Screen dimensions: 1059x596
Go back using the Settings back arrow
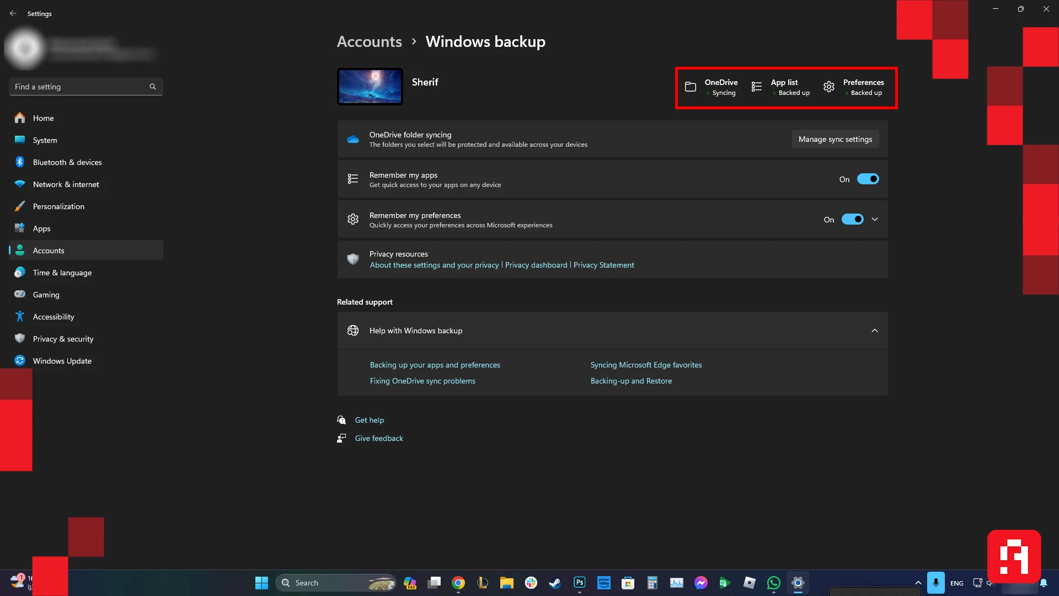click(x=13, y=13)
